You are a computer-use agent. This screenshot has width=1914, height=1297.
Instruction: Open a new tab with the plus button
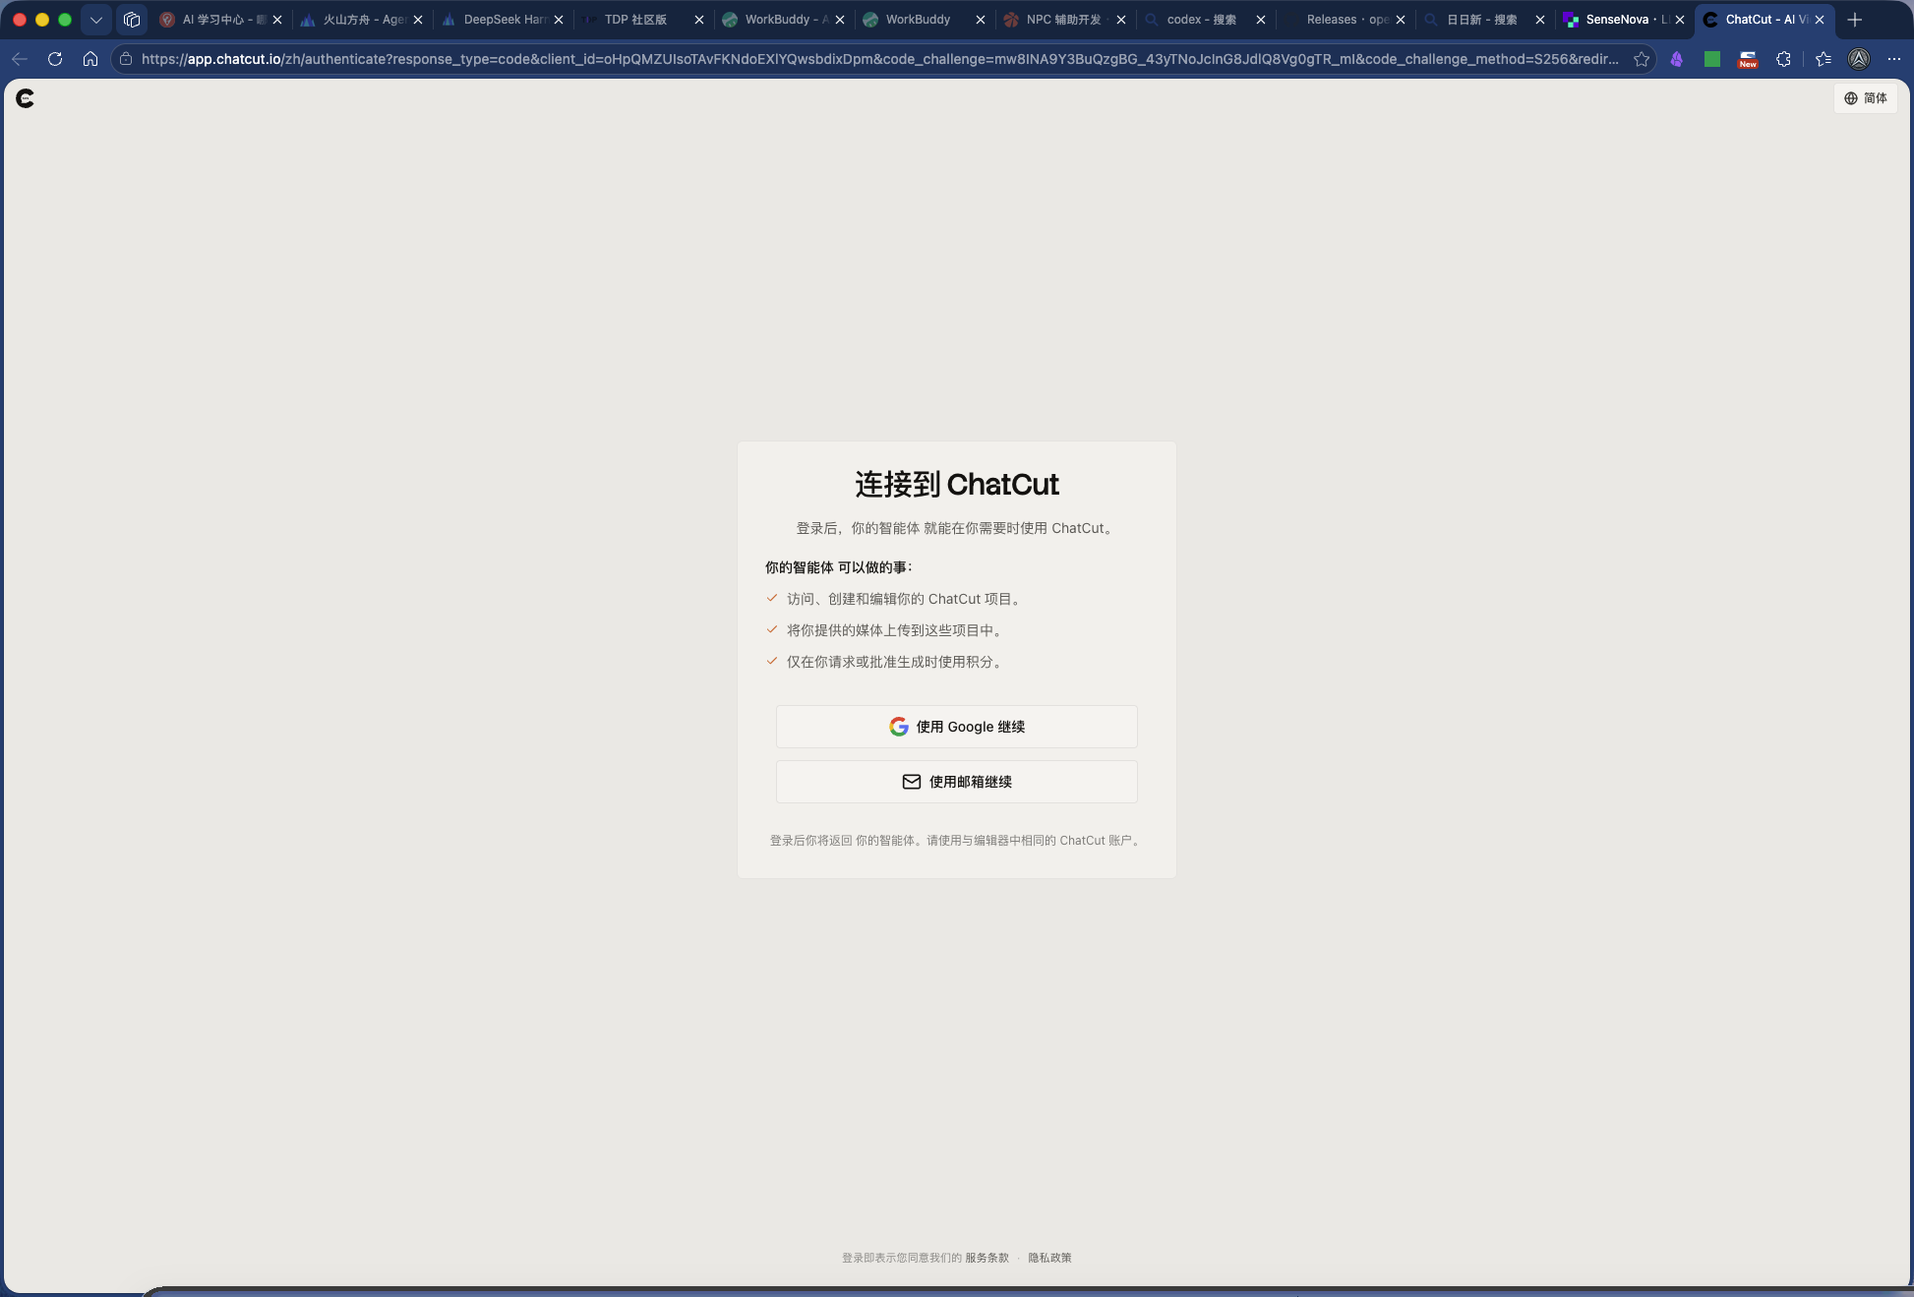coord(1855,20)
